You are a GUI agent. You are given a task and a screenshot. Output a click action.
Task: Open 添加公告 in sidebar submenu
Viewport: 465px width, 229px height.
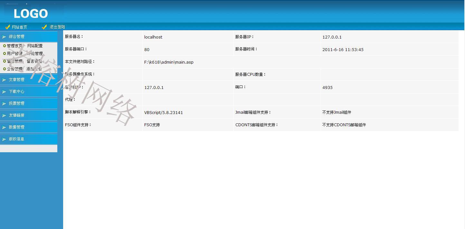click(34, 69)
